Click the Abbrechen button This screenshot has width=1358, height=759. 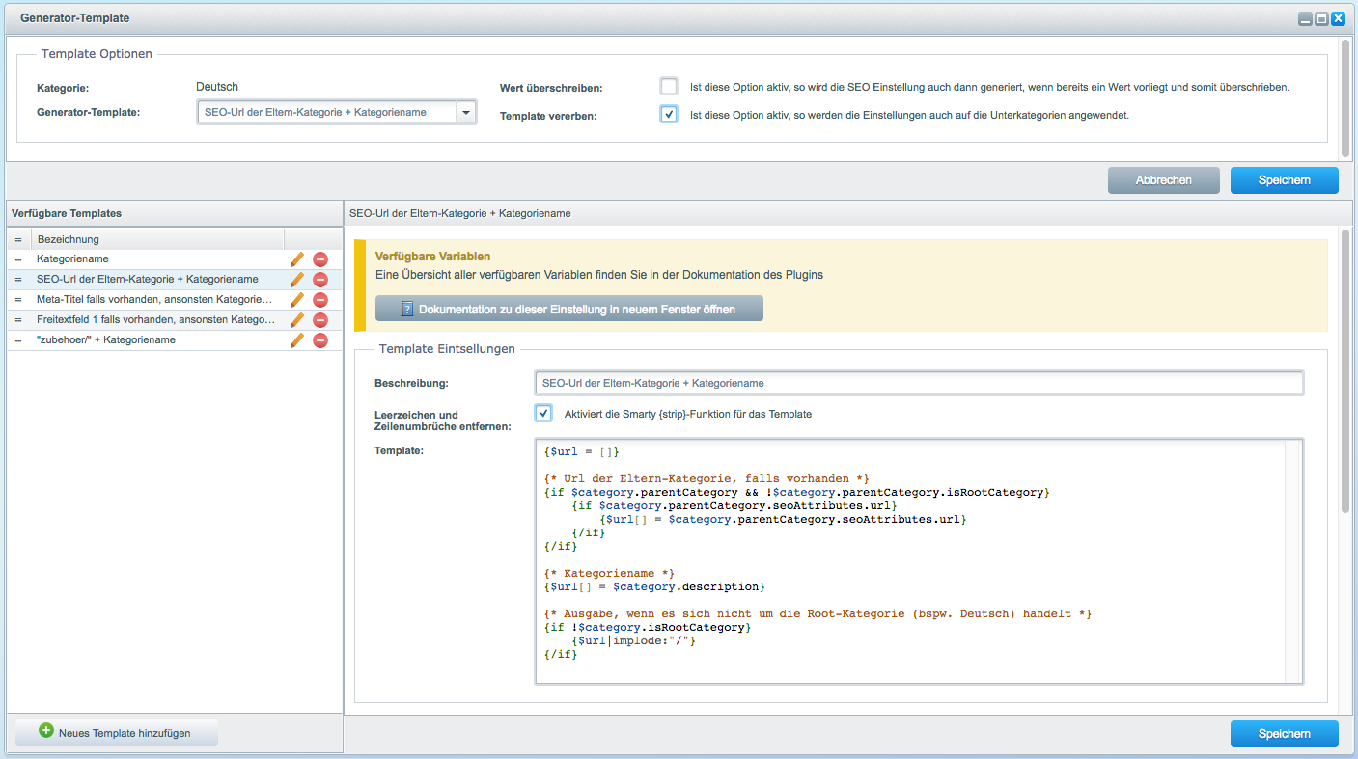[1163, 180]
